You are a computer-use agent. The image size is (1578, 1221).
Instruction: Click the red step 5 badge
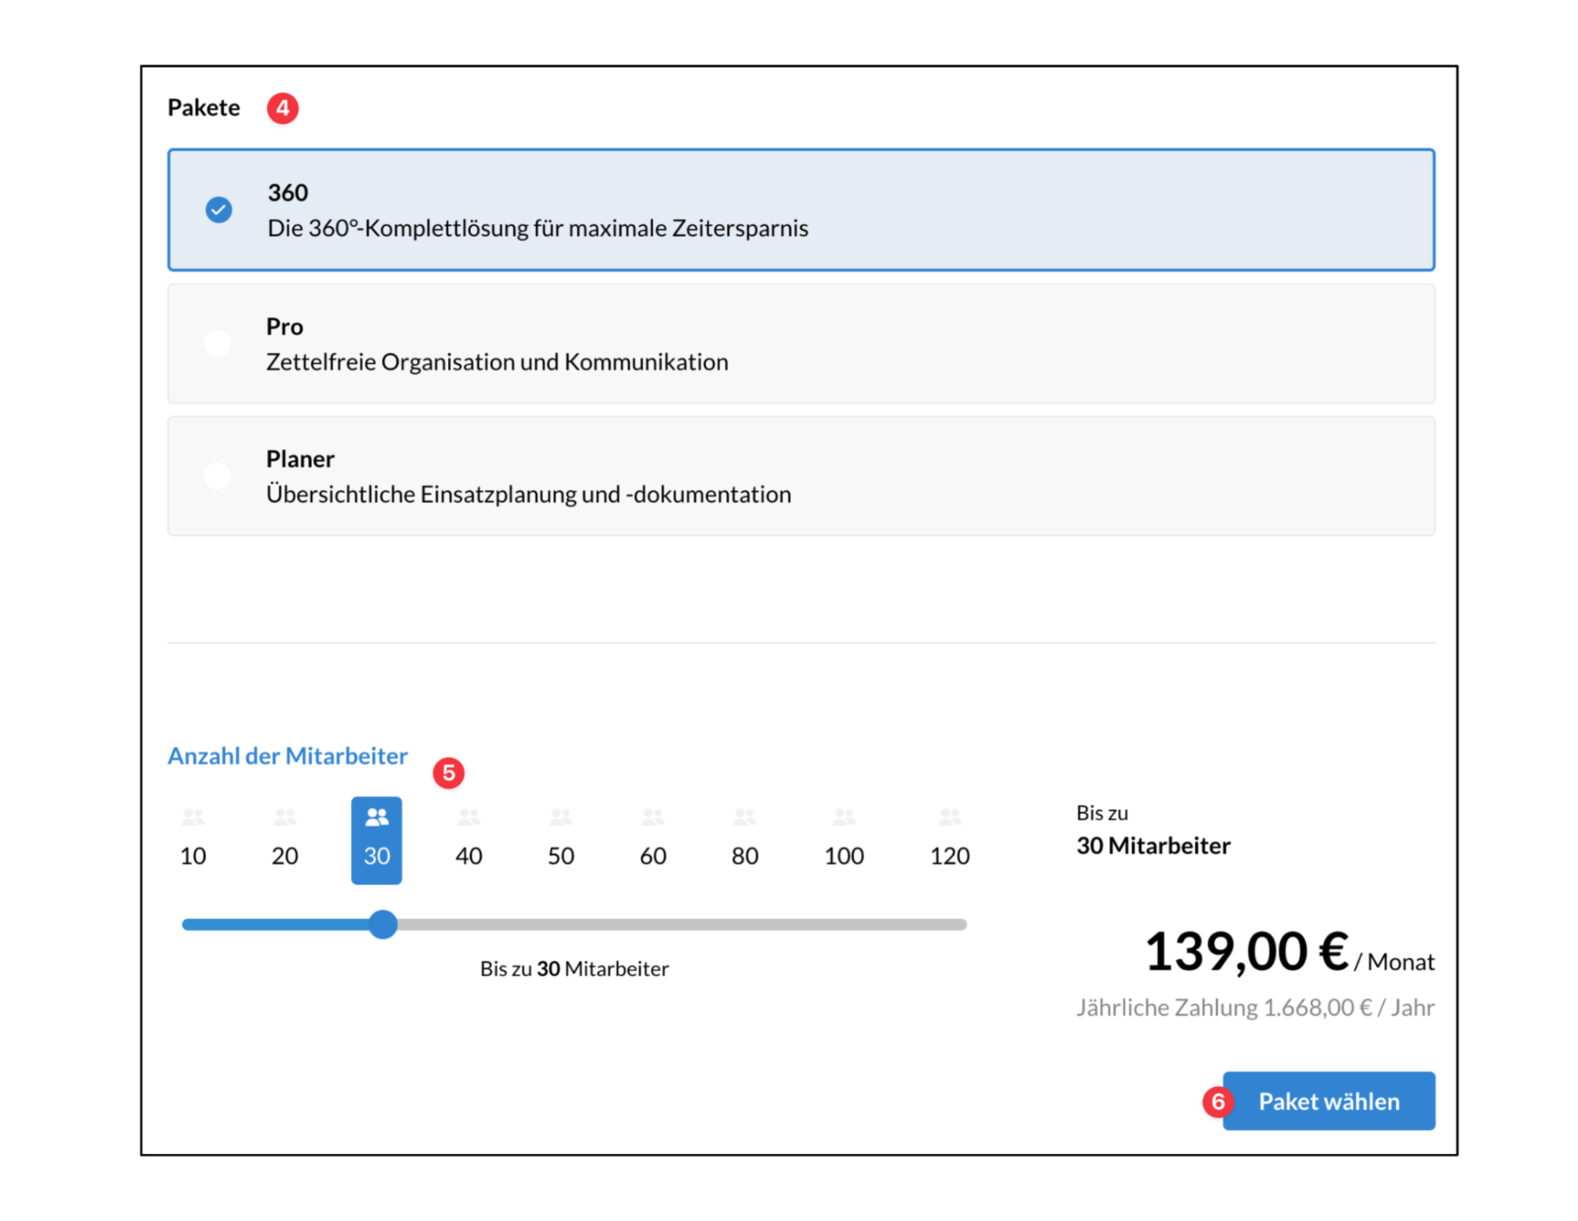[x=448, y=773]
